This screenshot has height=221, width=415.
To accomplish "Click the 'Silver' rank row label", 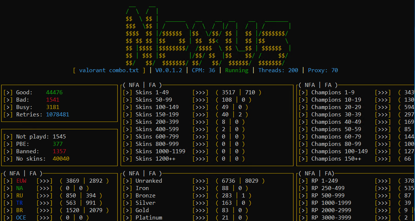I will click(x=146, y=203).
